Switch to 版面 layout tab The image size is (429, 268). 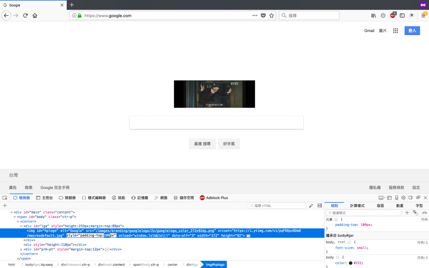[380, 206]
